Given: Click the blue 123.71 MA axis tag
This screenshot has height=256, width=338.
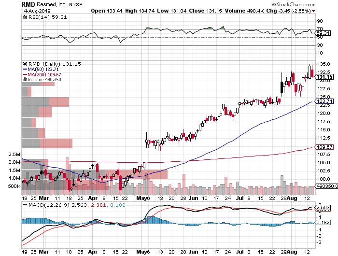Looking at the screenshot, I should point(324,101).
